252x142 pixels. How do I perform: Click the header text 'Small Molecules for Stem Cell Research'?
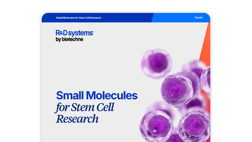click(x=78, y=18)
